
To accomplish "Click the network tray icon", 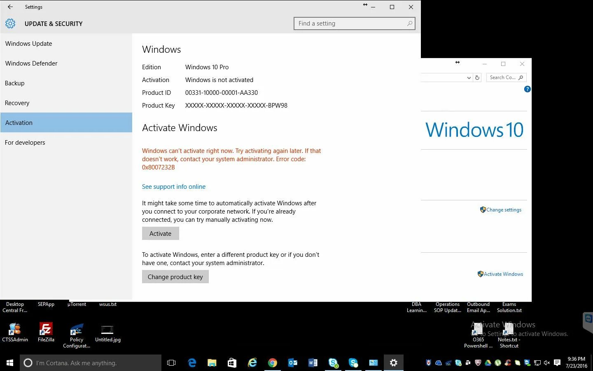I will point(537,363).
